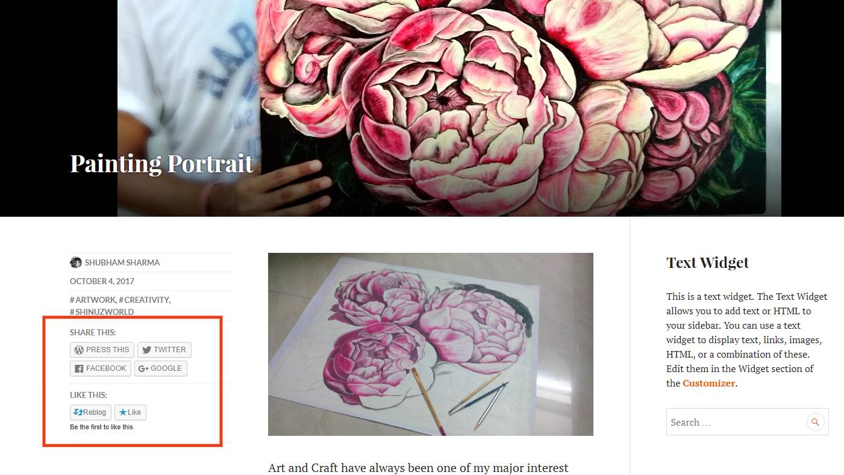
Task: Browse the #CREATIVITY tag
Action: (145, 300)
